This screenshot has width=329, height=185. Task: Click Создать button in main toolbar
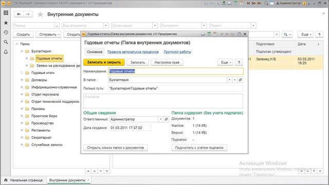click(x=23, y=34)
